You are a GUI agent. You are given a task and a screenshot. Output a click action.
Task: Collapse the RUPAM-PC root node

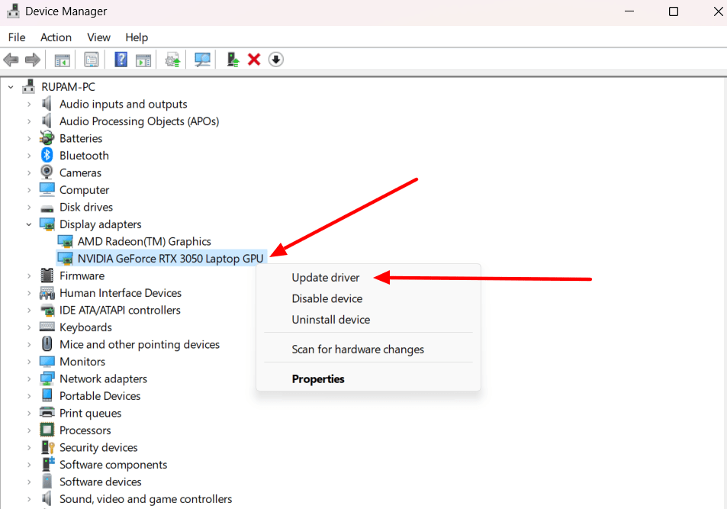click(x=11, y=87)
